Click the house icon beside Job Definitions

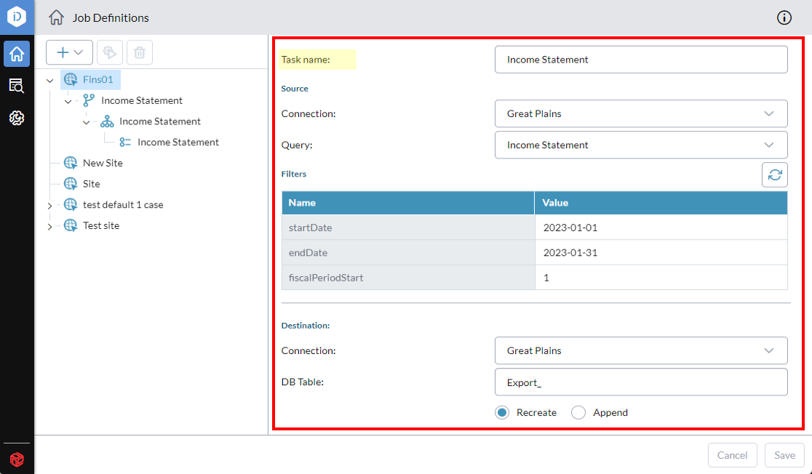click(57, 17)
